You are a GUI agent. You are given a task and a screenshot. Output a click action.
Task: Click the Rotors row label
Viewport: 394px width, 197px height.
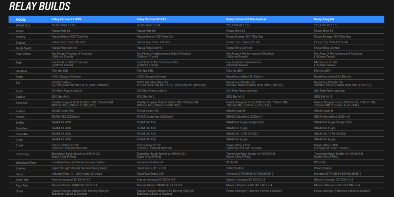pos(20,117)
